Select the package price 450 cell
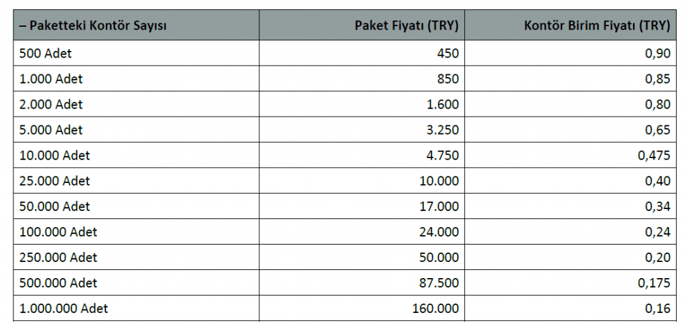 (x=362, y=54)
